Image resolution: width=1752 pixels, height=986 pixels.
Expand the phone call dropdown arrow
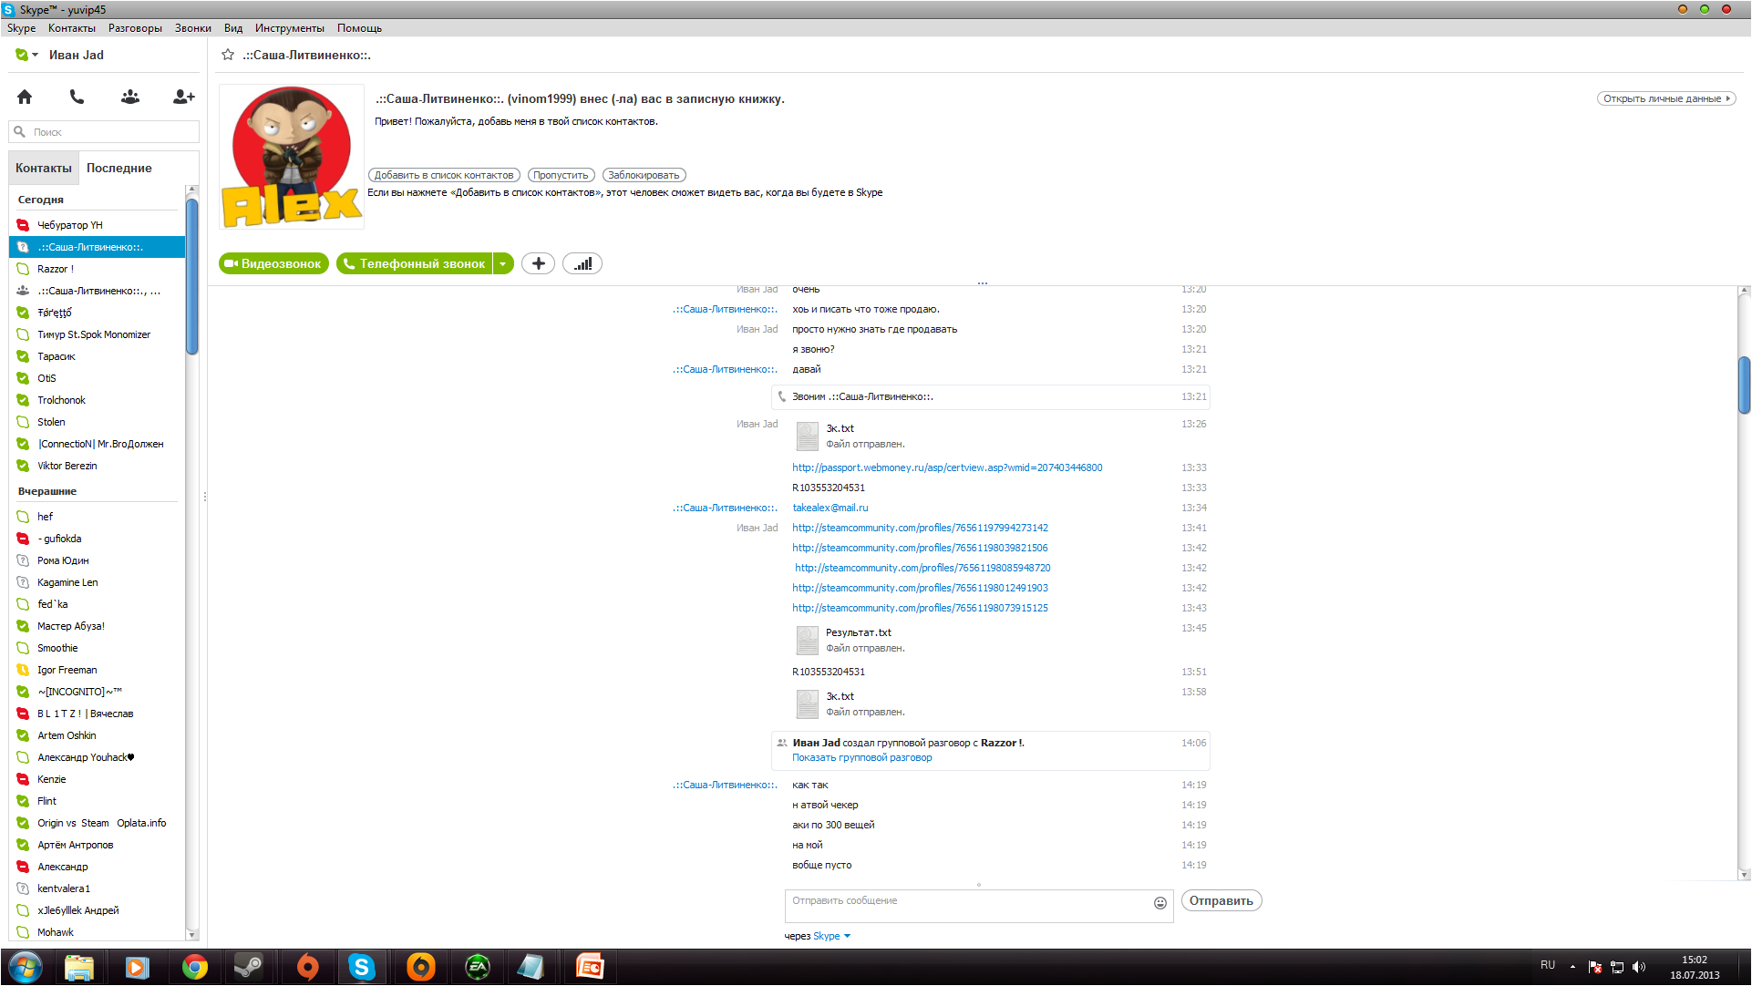[503, 263]
